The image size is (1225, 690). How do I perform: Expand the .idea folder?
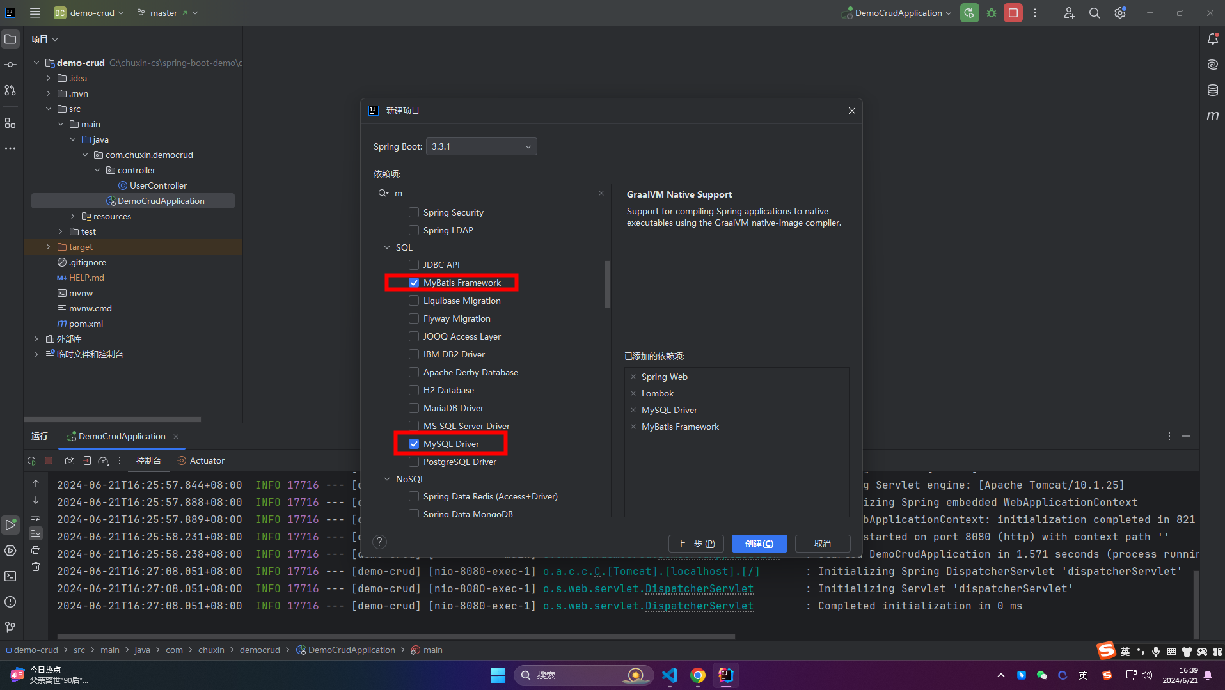[x=49, y=78]
